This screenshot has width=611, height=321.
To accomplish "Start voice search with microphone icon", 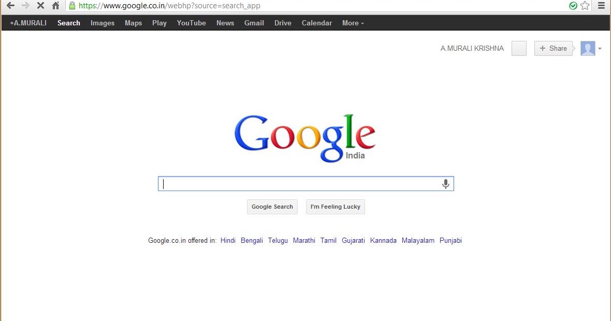I will coord(446,184).
